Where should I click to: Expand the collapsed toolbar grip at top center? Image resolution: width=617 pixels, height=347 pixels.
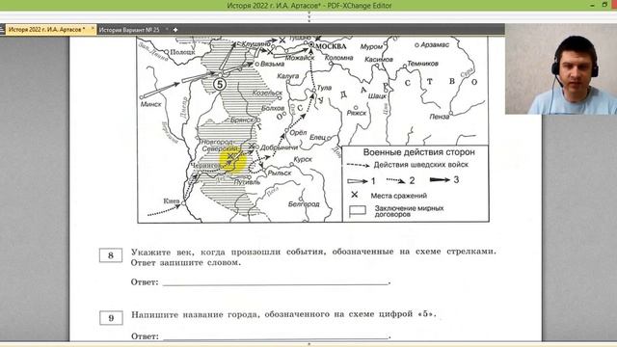point(308,16)
